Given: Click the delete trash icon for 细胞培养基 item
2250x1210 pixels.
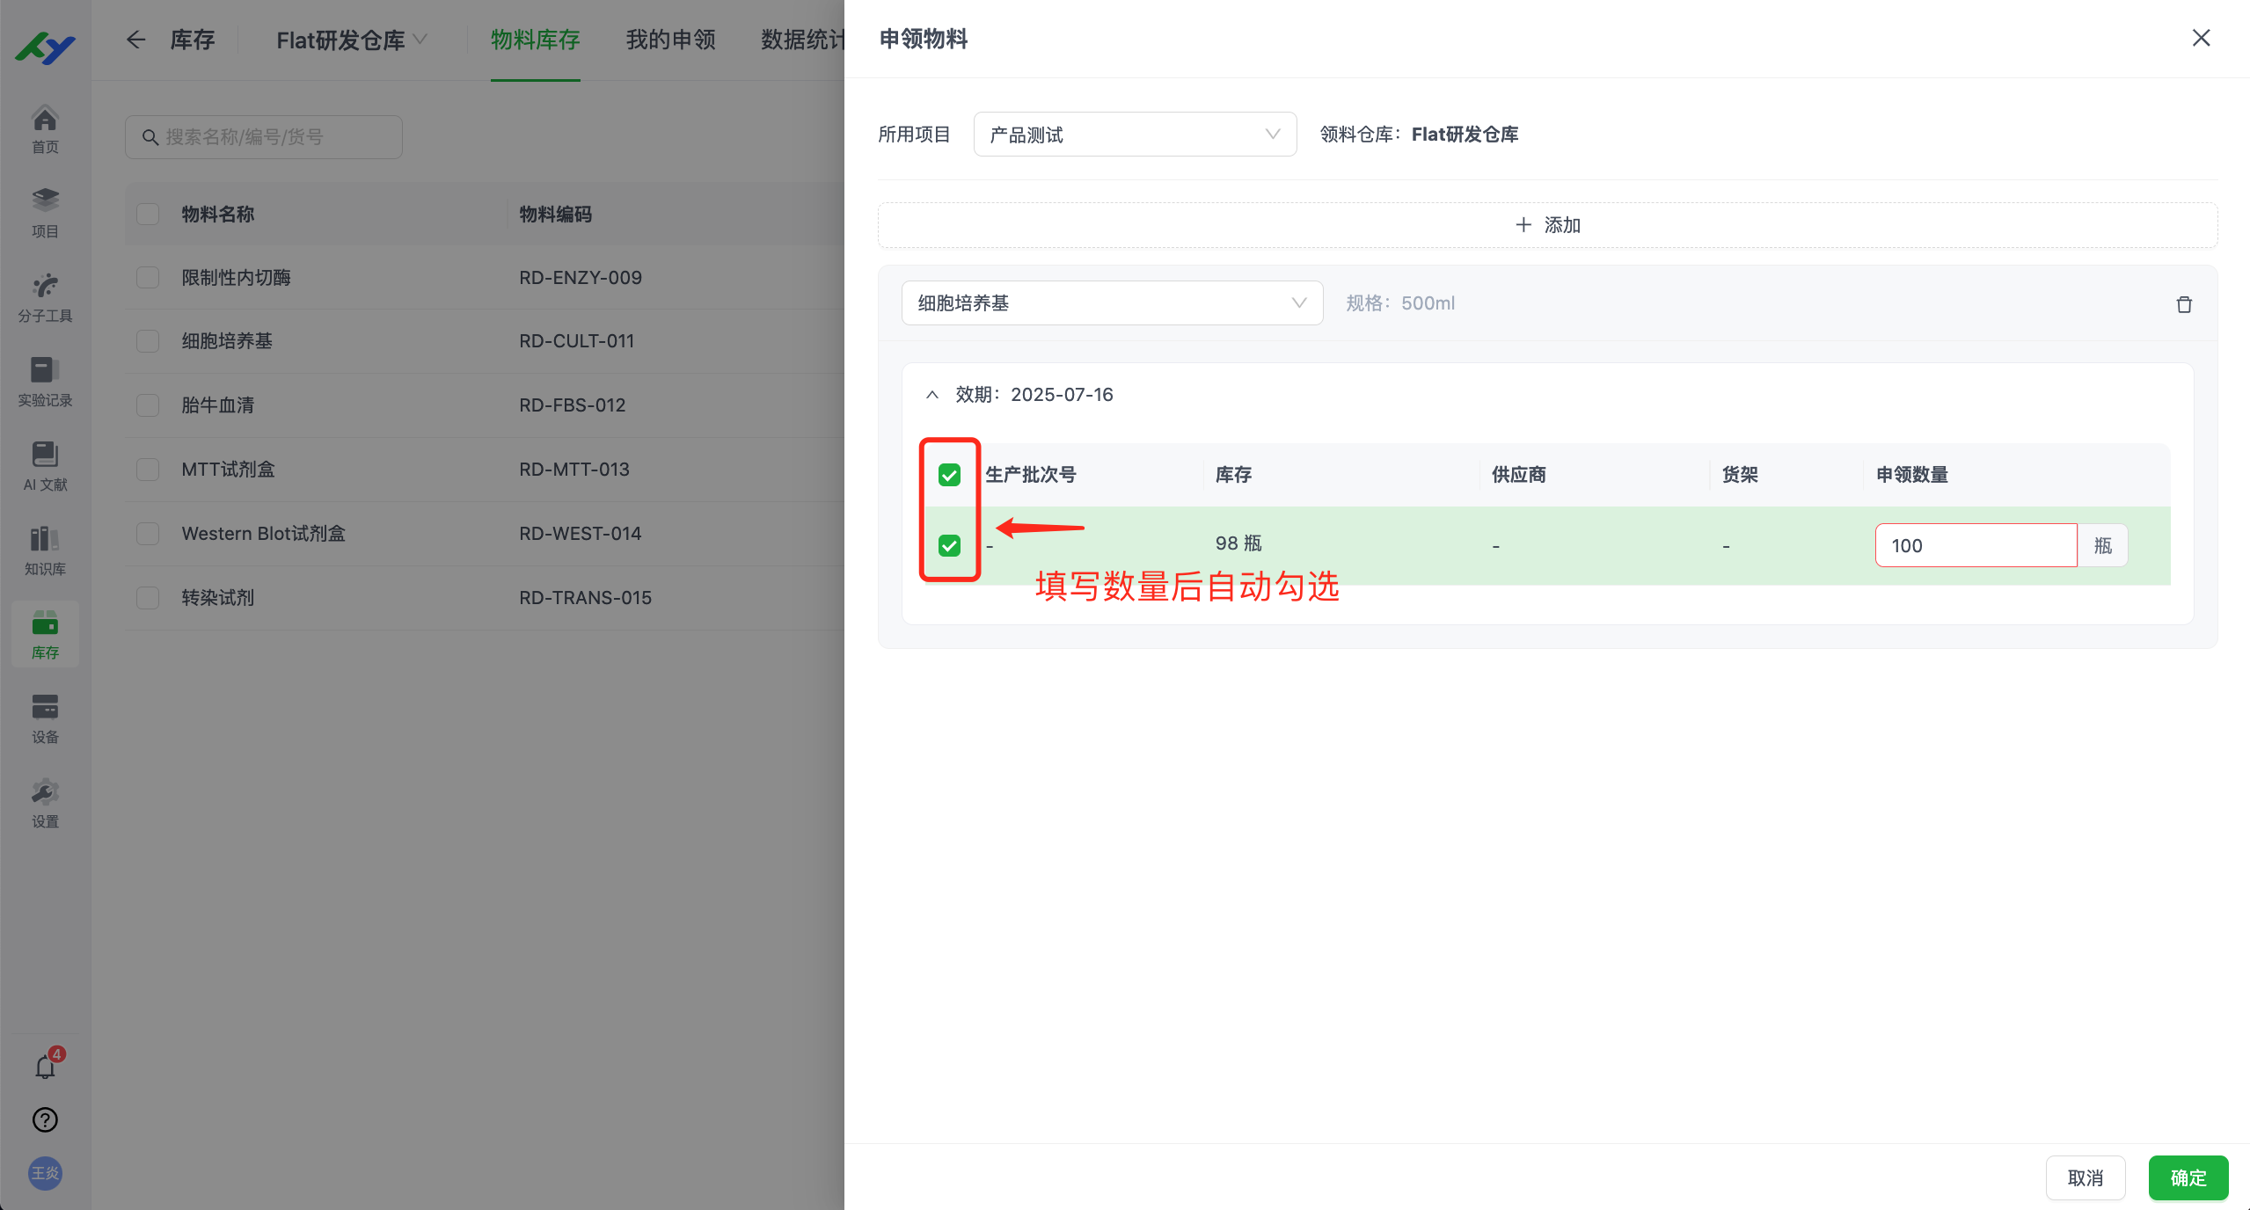Looking at the screenshot, I should pyautogui.click(x=2184, y=303).
